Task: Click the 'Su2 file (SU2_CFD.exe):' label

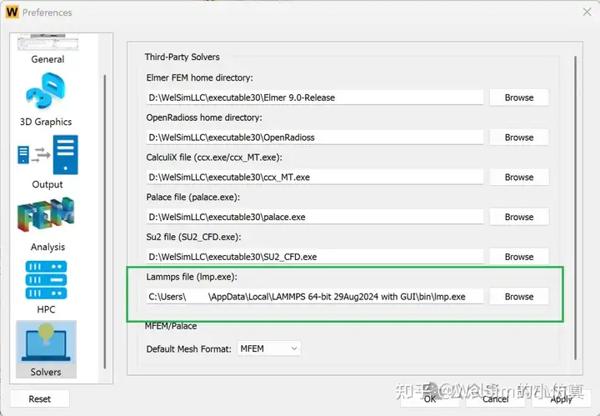Action: pos(193,237)
